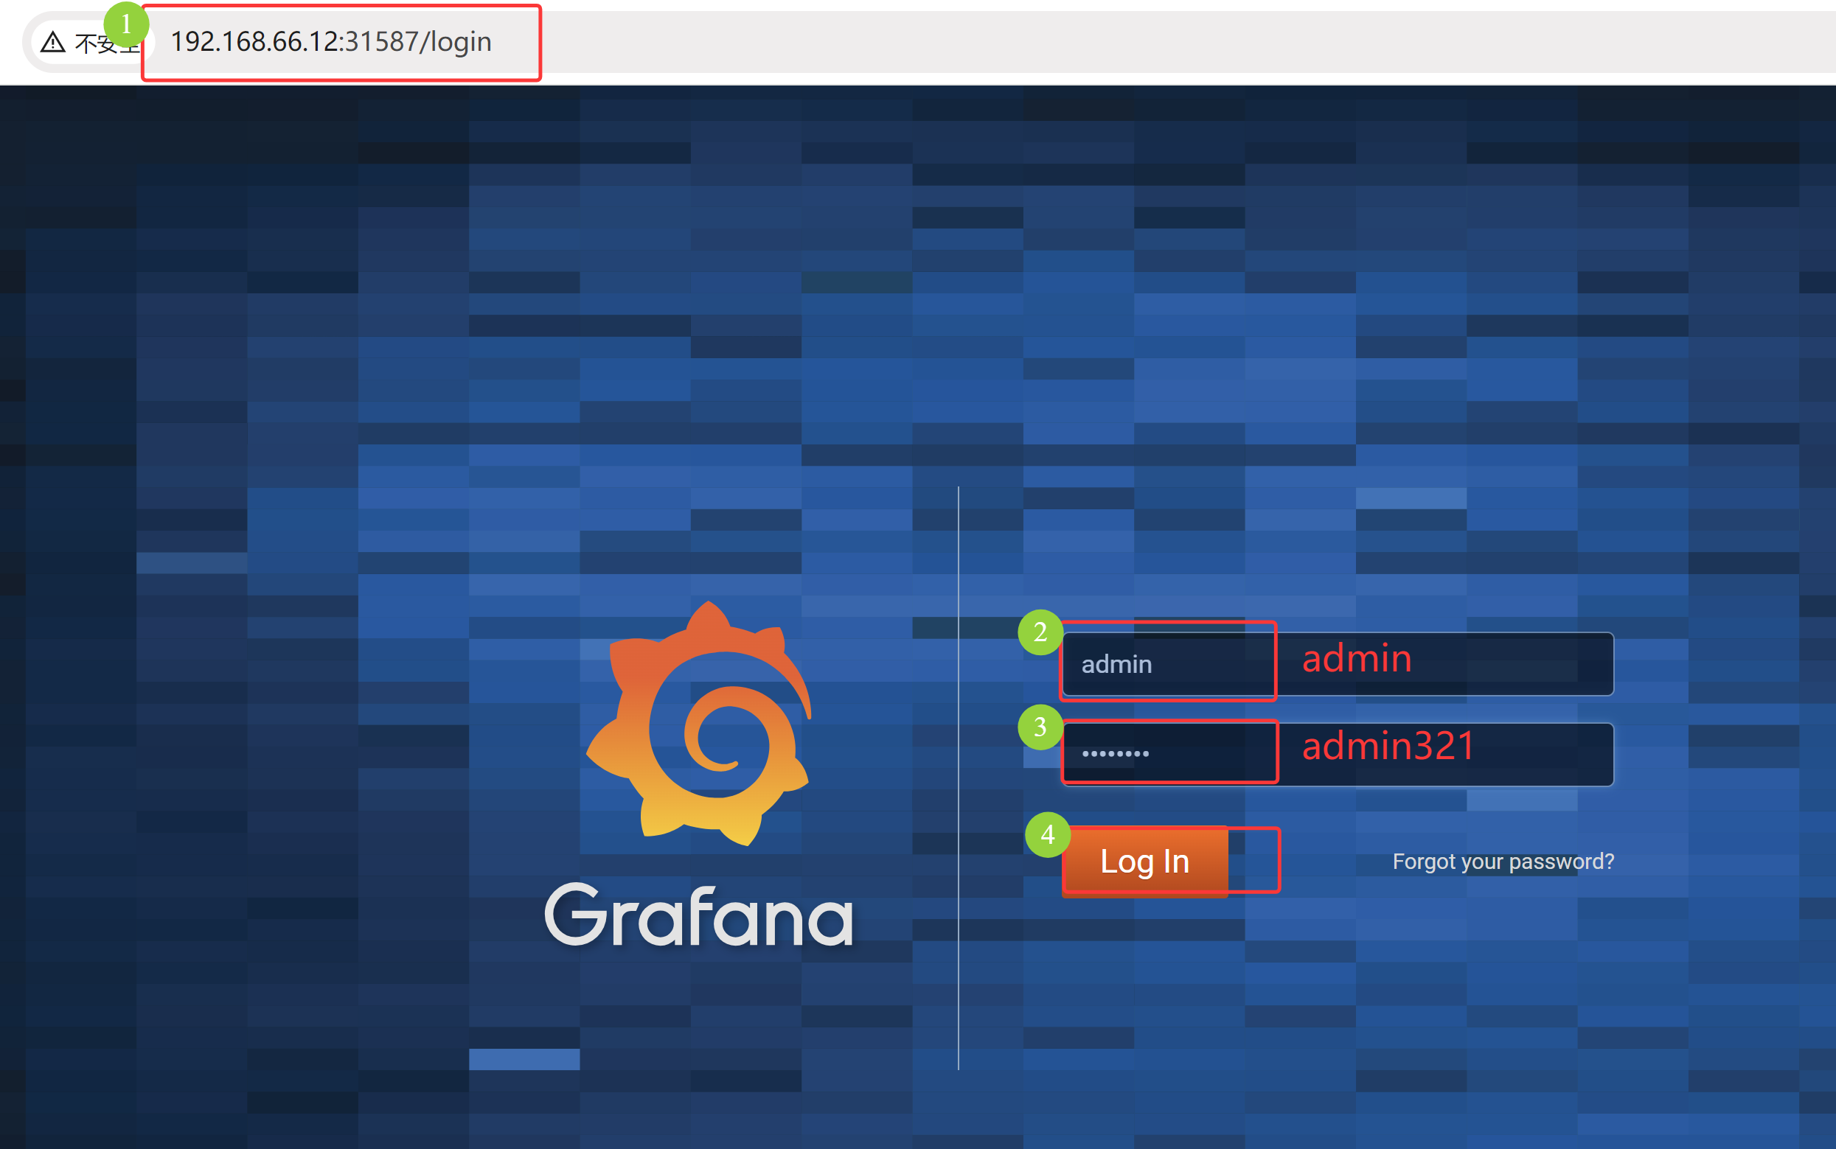
Task: Click green step marker number 3
Action: pos(1040,727)
